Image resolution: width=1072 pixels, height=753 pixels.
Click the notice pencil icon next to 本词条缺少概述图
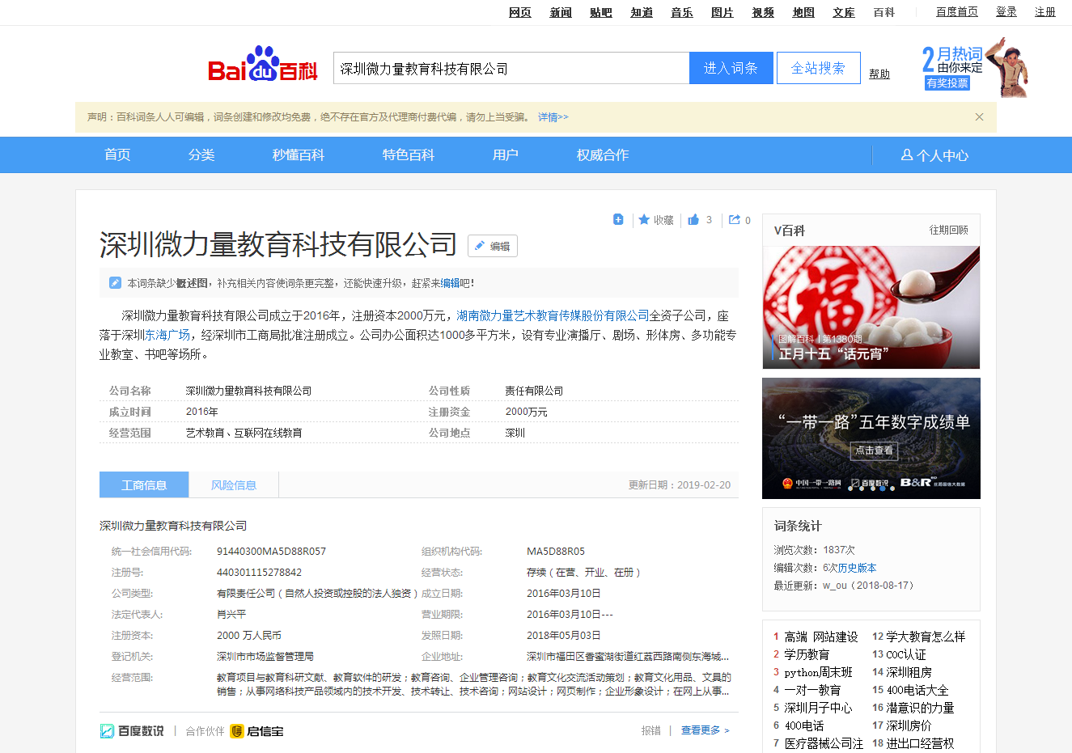click(115, 283)
